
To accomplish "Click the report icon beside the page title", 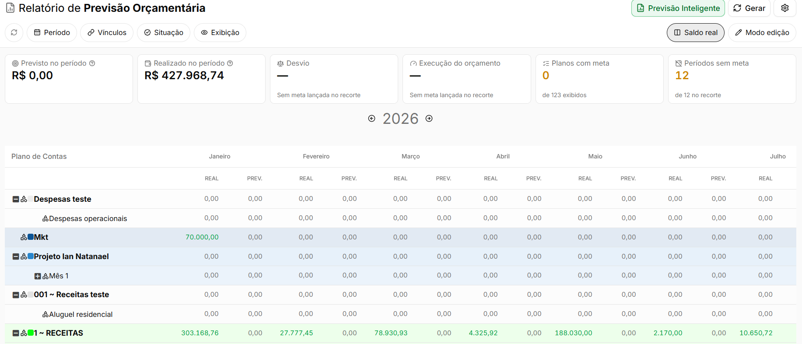I will [x=10, y=8].
